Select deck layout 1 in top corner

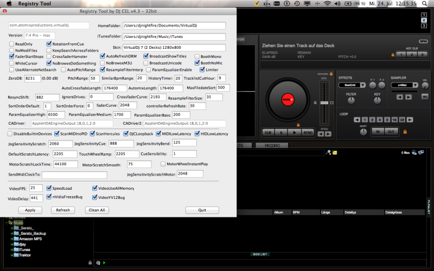(x=424, y=15)
